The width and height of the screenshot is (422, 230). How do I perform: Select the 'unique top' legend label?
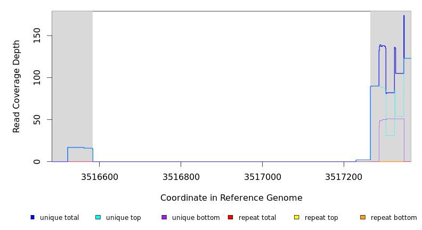tap(123, 218)
